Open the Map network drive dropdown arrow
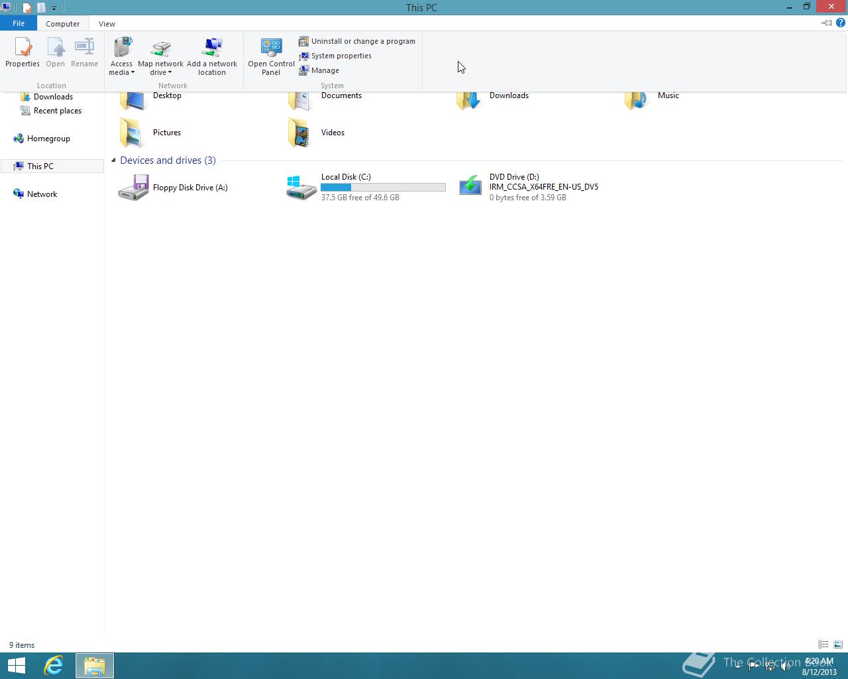848x679 pixels. (170, 73)
